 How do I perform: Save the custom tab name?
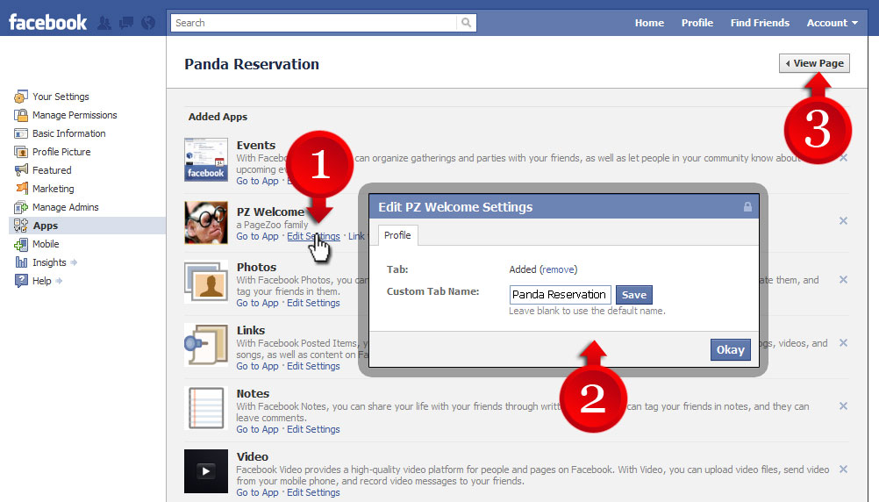tap(634, 295)
